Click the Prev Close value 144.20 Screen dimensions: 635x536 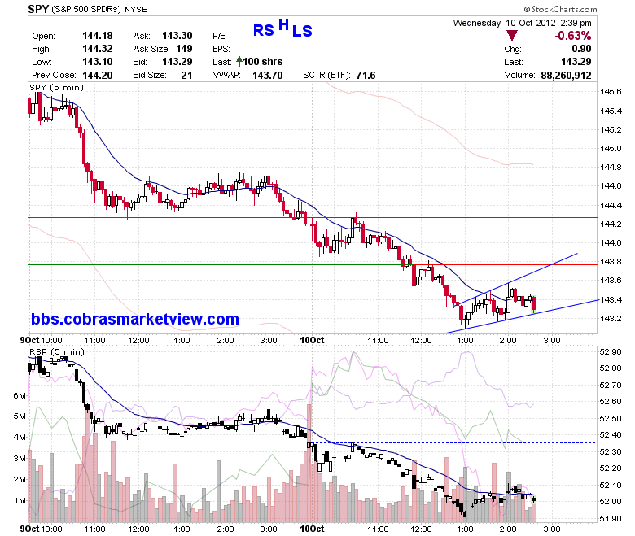coord(98,76)
